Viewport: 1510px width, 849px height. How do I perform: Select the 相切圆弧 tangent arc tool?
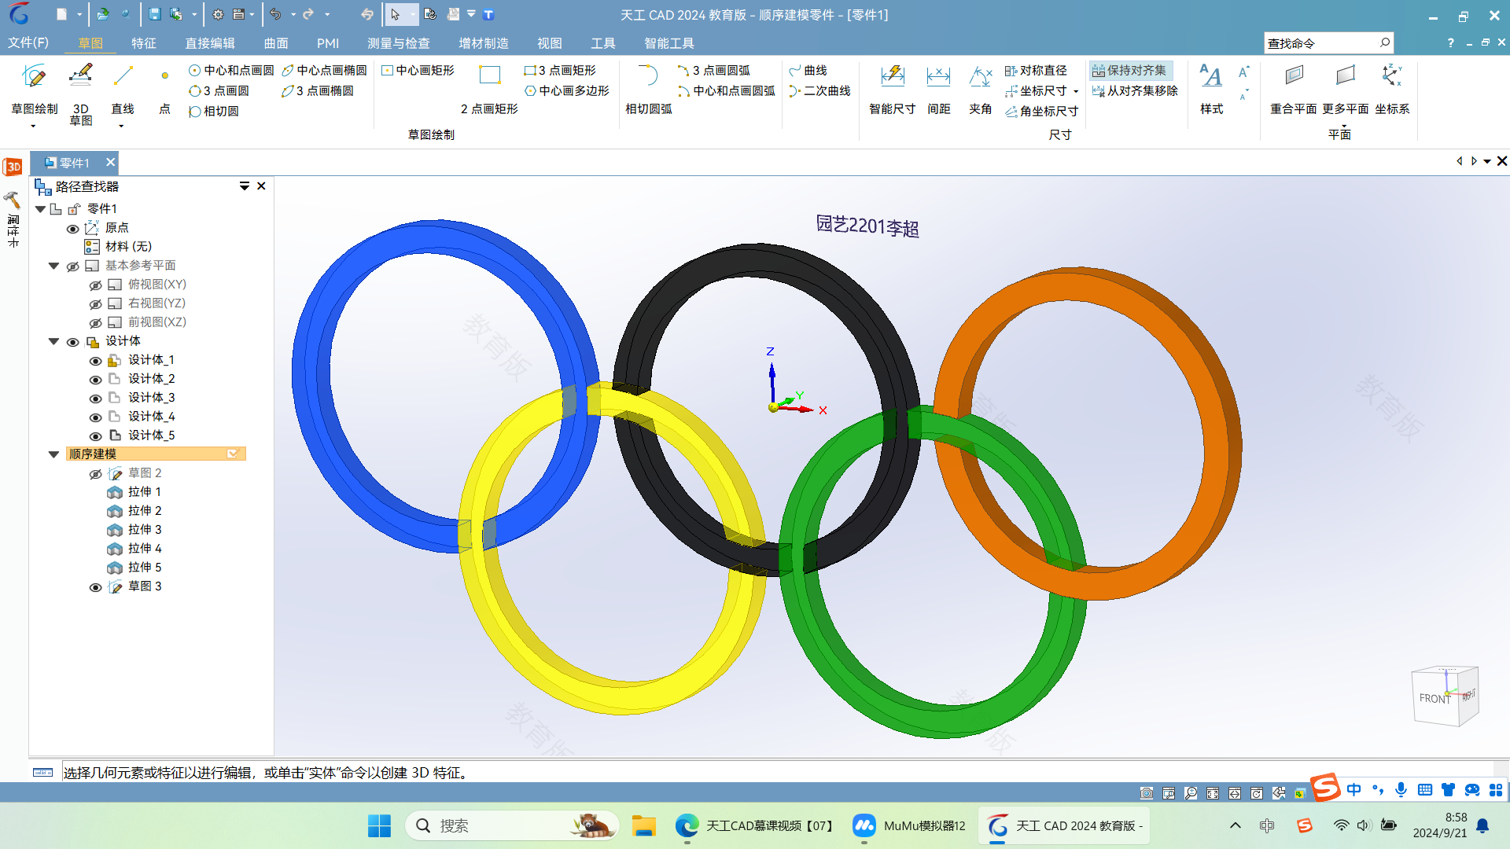click(648, 89)
